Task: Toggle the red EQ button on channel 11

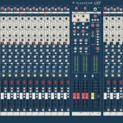Action: [34, 43]
